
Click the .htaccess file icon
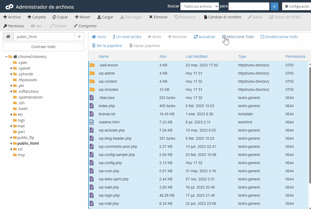[x=92, y=98]
